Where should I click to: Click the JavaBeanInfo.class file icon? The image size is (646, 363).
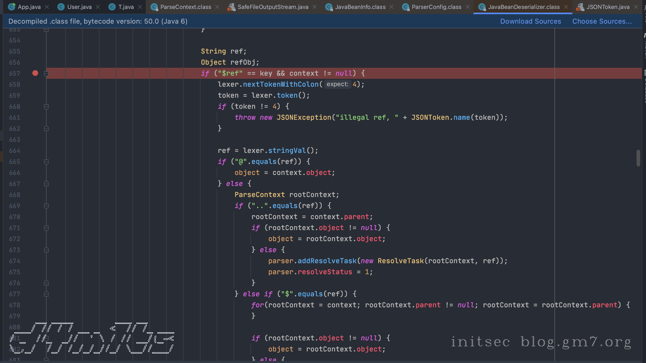pos(329,7)
